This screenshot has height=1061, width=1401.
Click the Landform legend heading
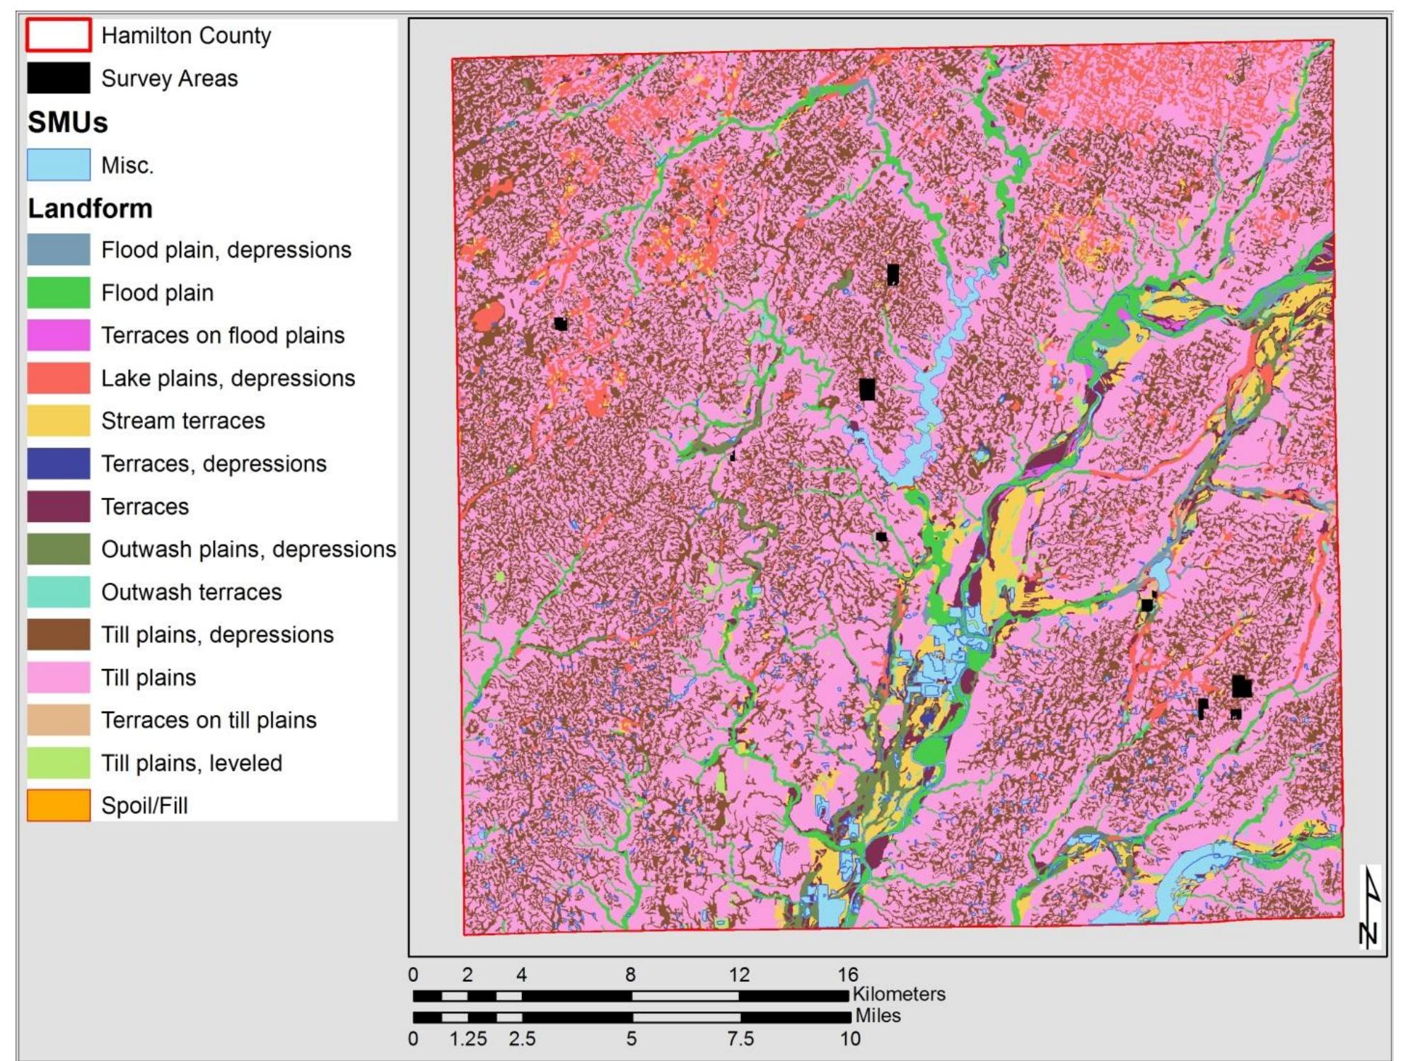(91, 209)
